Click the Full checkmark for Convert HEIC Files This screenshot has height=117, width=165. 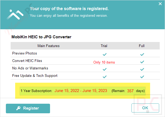point(142,62)
